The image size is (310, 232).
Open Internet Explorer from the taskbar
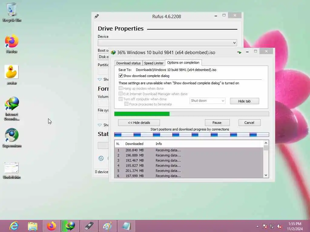pos(14,226)
